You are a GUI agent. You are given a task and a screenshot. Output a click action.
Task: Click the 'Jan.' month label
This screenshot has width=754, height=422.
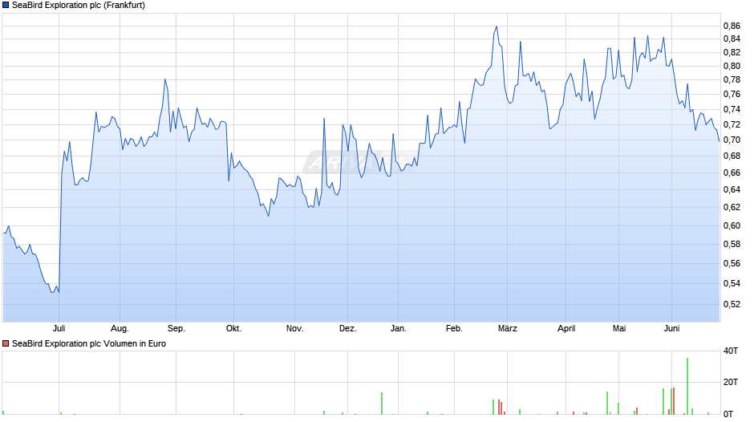coord(398,329)
